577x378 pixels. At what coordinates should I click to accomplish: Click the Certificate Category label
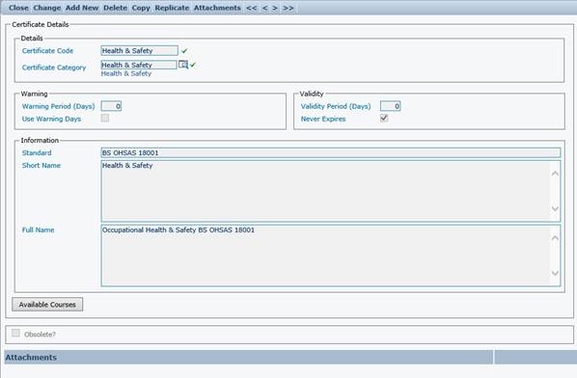(54, 67)
